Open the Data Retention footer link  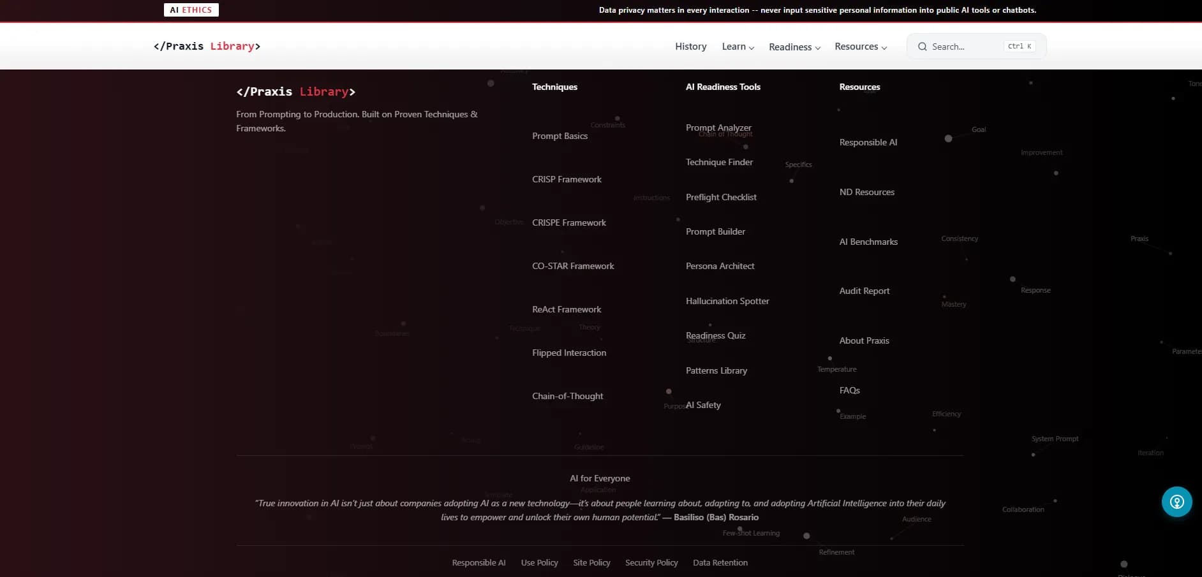[720, 562]
